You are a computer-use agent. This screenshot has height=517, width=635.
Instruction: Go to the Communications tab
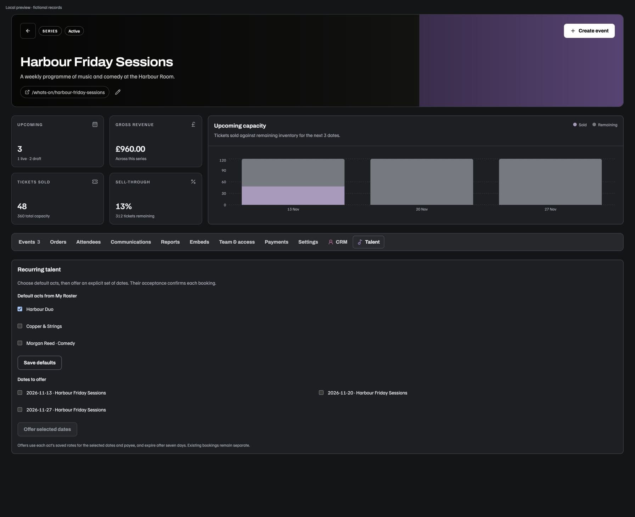click(131, 242)
